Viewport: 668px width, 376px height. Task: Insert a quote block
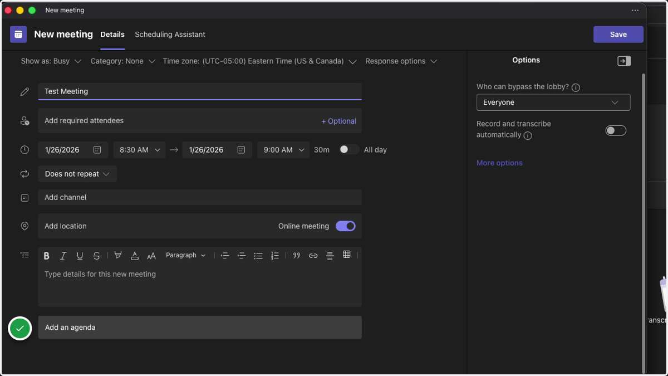click(x=297, y=256)
